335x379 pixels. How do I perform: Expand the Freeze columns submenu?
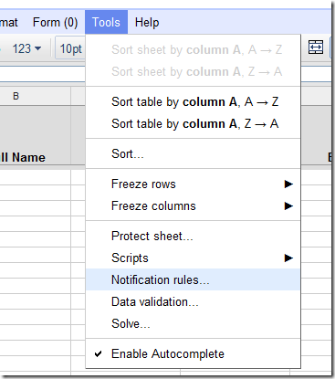[193, 205]
